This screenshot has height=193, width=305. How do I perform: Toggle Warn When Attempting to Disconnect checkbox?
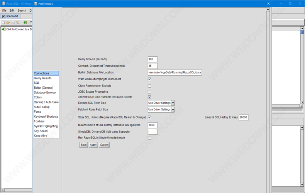pyautogui.click(x=149, y=79)
